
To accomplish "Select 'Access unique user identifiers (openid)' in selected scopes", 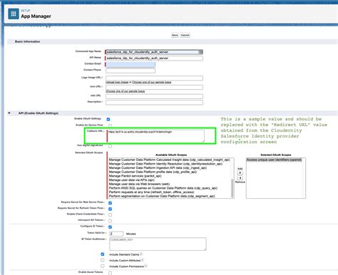I will click(x=274, y=160).
